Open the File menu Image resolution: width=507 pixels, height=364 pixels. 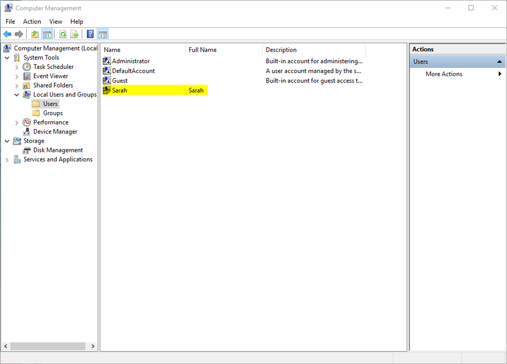(x=10, y=21)
